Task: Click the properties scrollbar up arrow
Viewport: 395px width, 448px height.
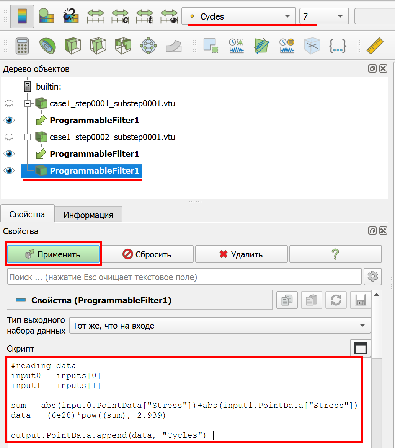Action: 377,295
